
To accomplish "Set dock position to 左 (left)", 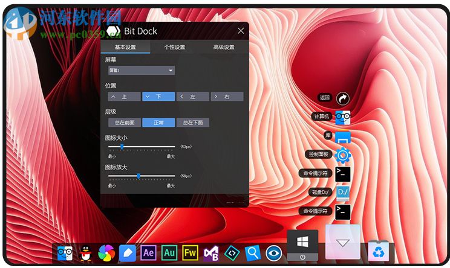I will tap(192, 97).
